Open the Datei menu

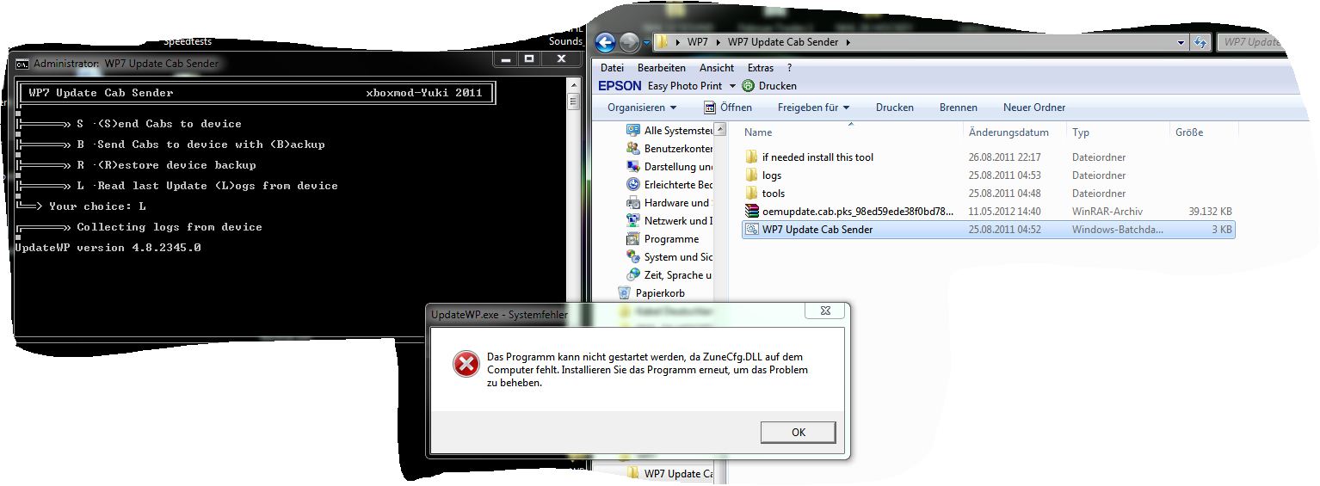[612, 68]
